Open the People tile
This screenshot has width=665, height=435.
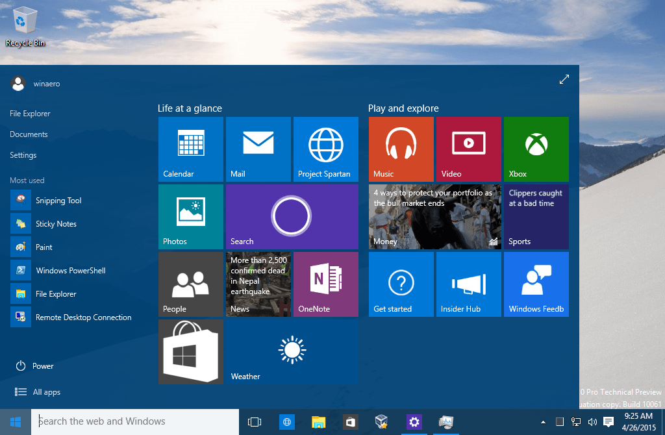[191, 284]
